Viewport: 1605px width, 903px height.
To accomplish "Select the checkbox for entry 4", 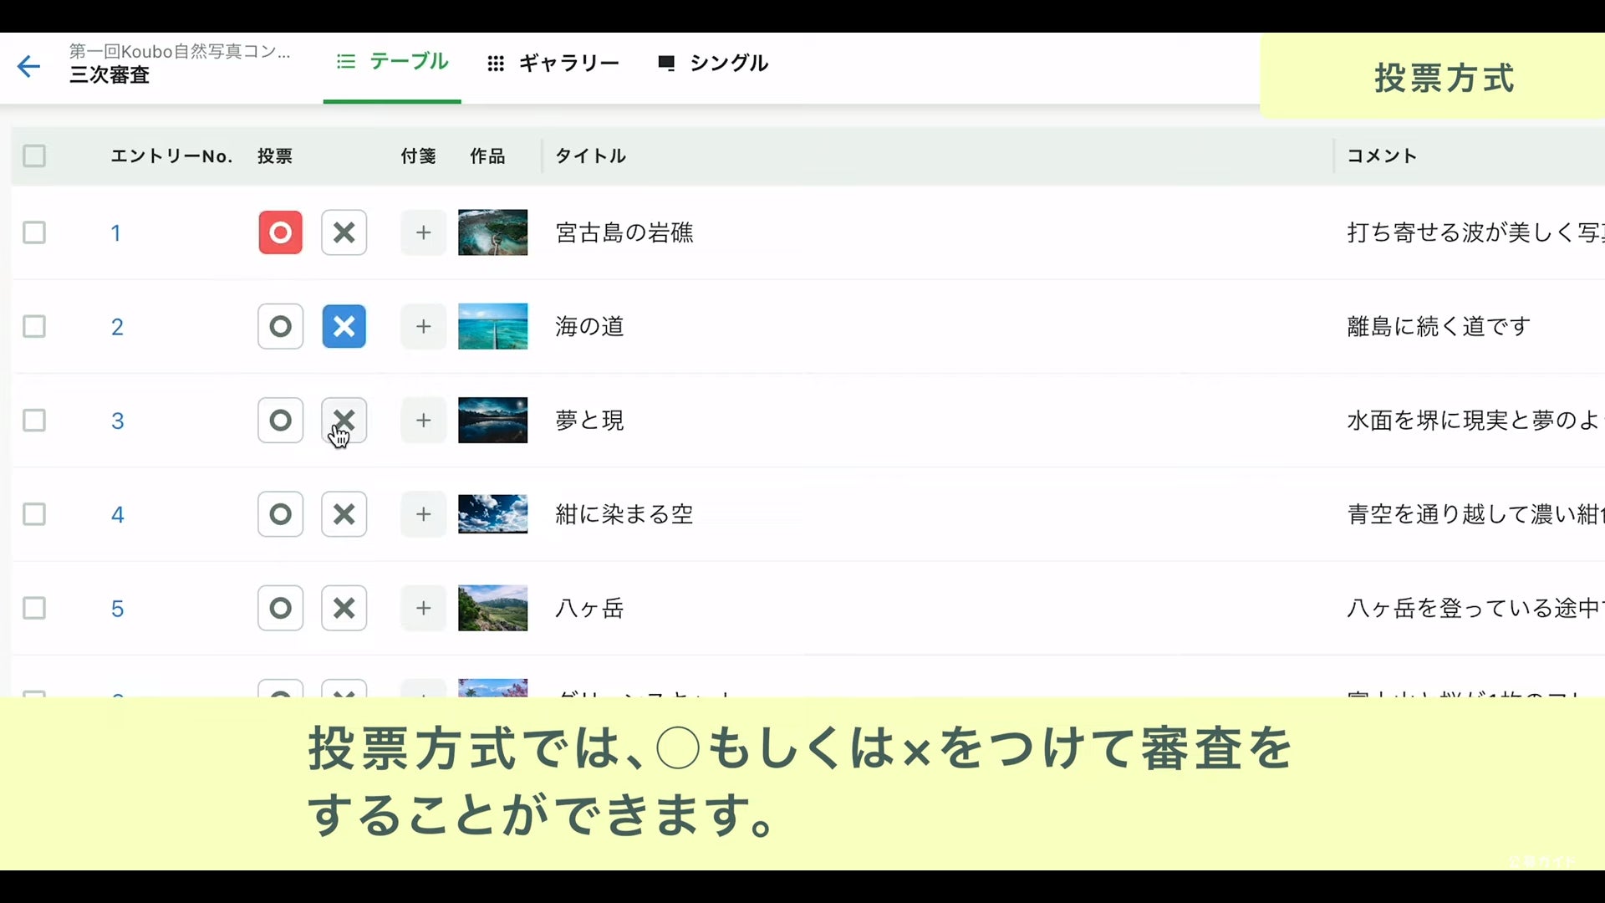I will (34, 514).
